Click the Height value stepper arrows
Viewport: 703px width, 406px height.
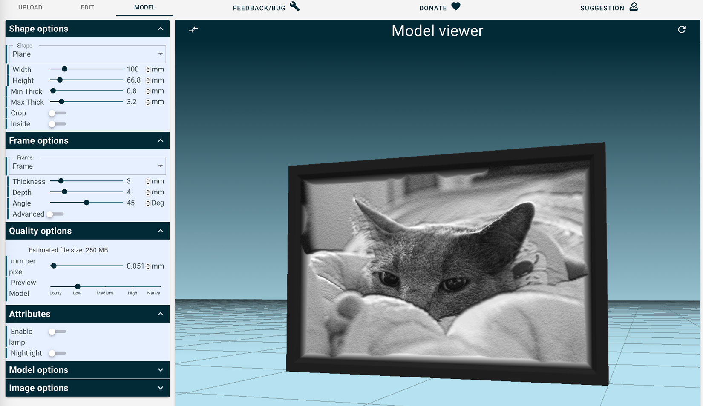(x=148, y=80)
